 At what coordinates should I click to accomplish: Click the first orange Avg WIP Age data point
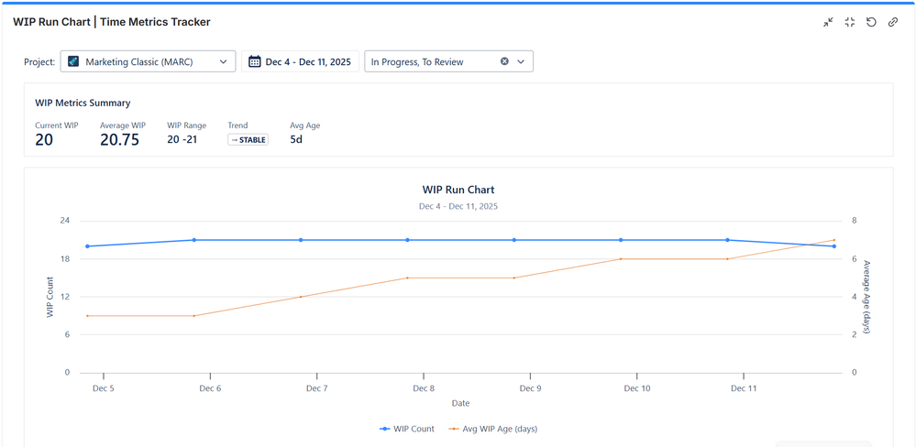click(x=88, y=316)
